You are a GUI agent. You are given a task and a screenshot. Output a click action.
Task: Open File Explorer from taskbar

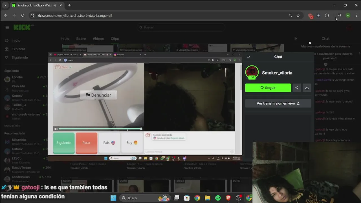(207, 198)
